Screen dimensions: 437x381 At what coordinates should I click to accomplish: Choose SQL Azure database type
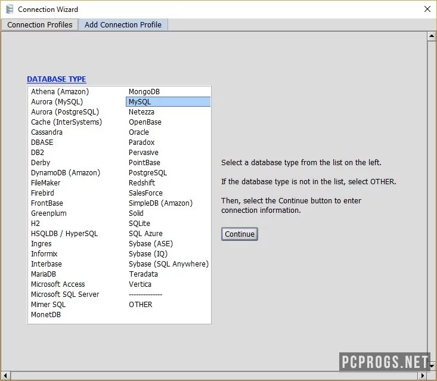pyautogui.click(x=145, y=234)
